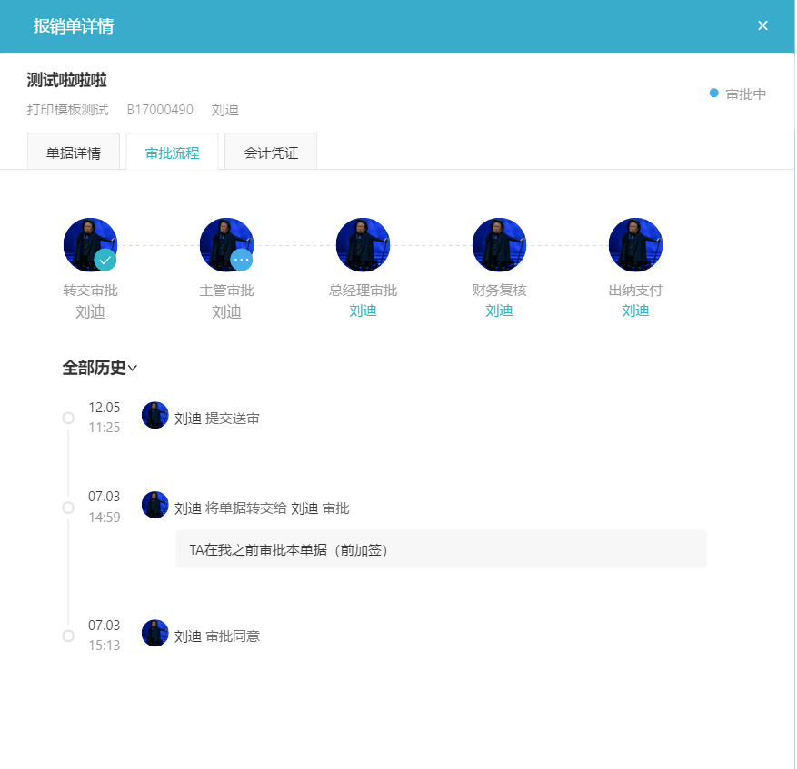Screen dimensions: 797x769
Task: Click avatar beside 刘迪 审批同意
Action: click(155, 633)
